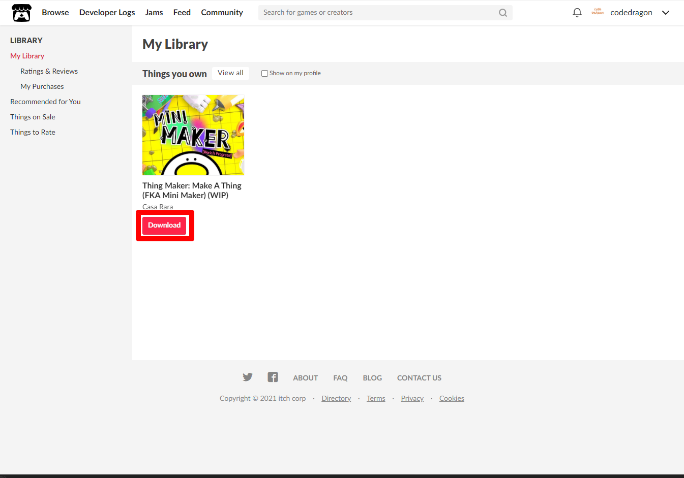
Task: Go to Developer Logs
Action: coord(107,12)
